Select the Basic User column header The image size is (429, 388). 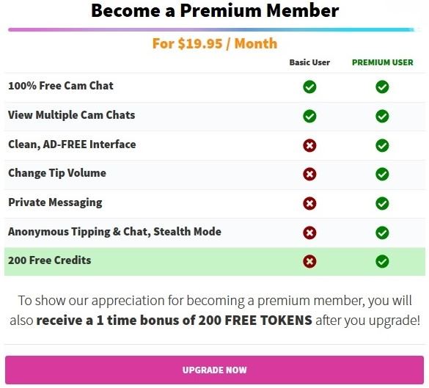309,62
